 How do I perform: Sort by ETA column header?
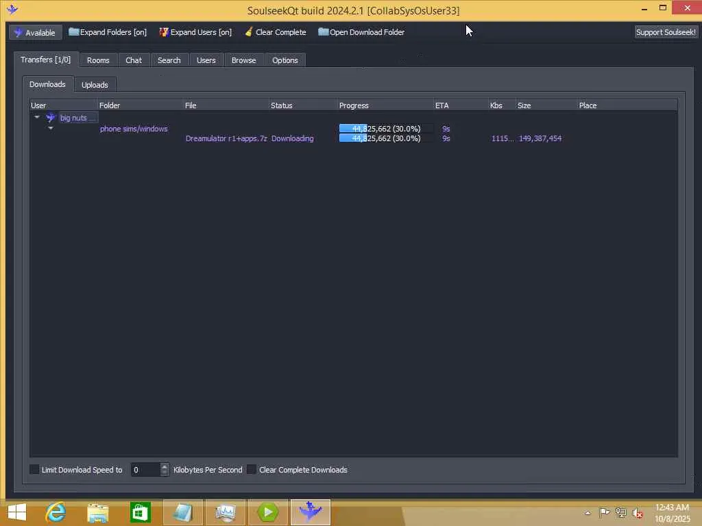461,105
